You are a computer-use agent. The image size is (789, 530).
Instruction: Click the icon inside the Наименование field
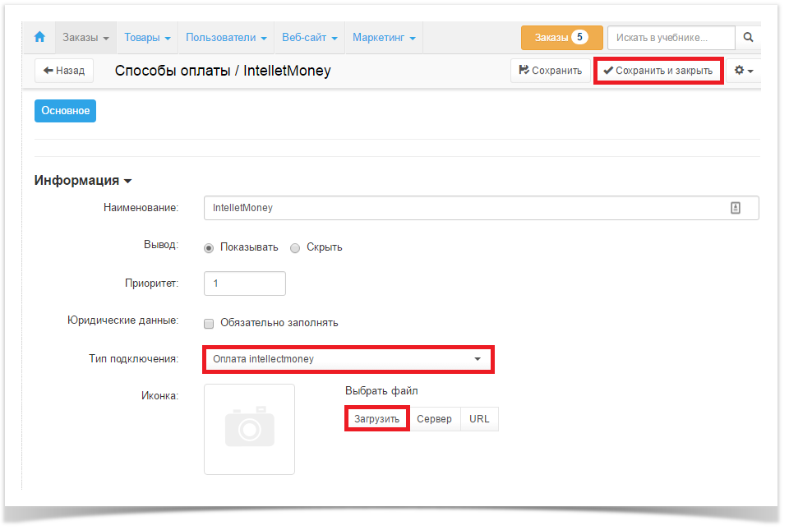tap(735, 208)
